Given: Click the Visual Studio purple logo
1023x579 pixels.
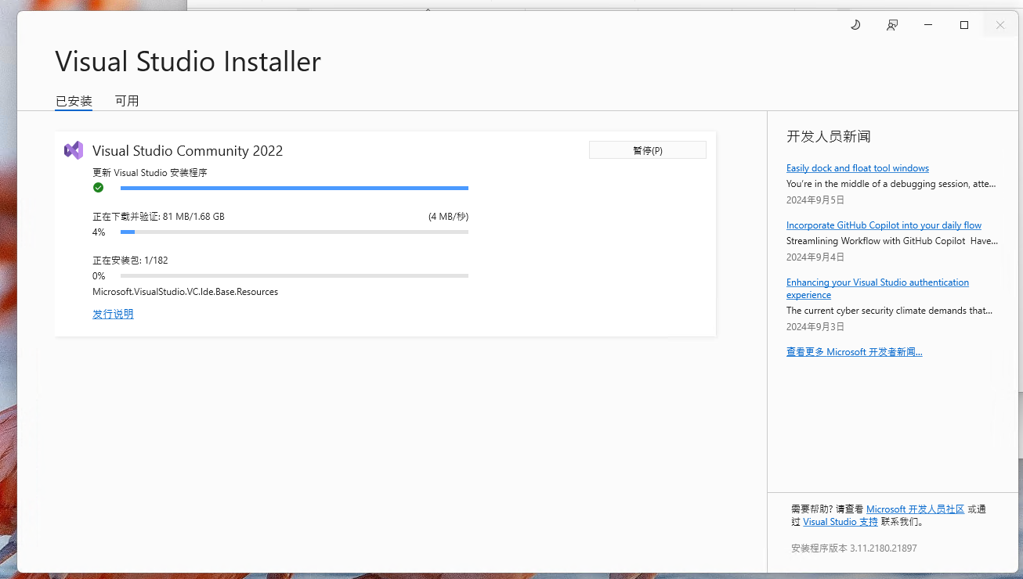Looking at the screenshot, I should [74, 150].
